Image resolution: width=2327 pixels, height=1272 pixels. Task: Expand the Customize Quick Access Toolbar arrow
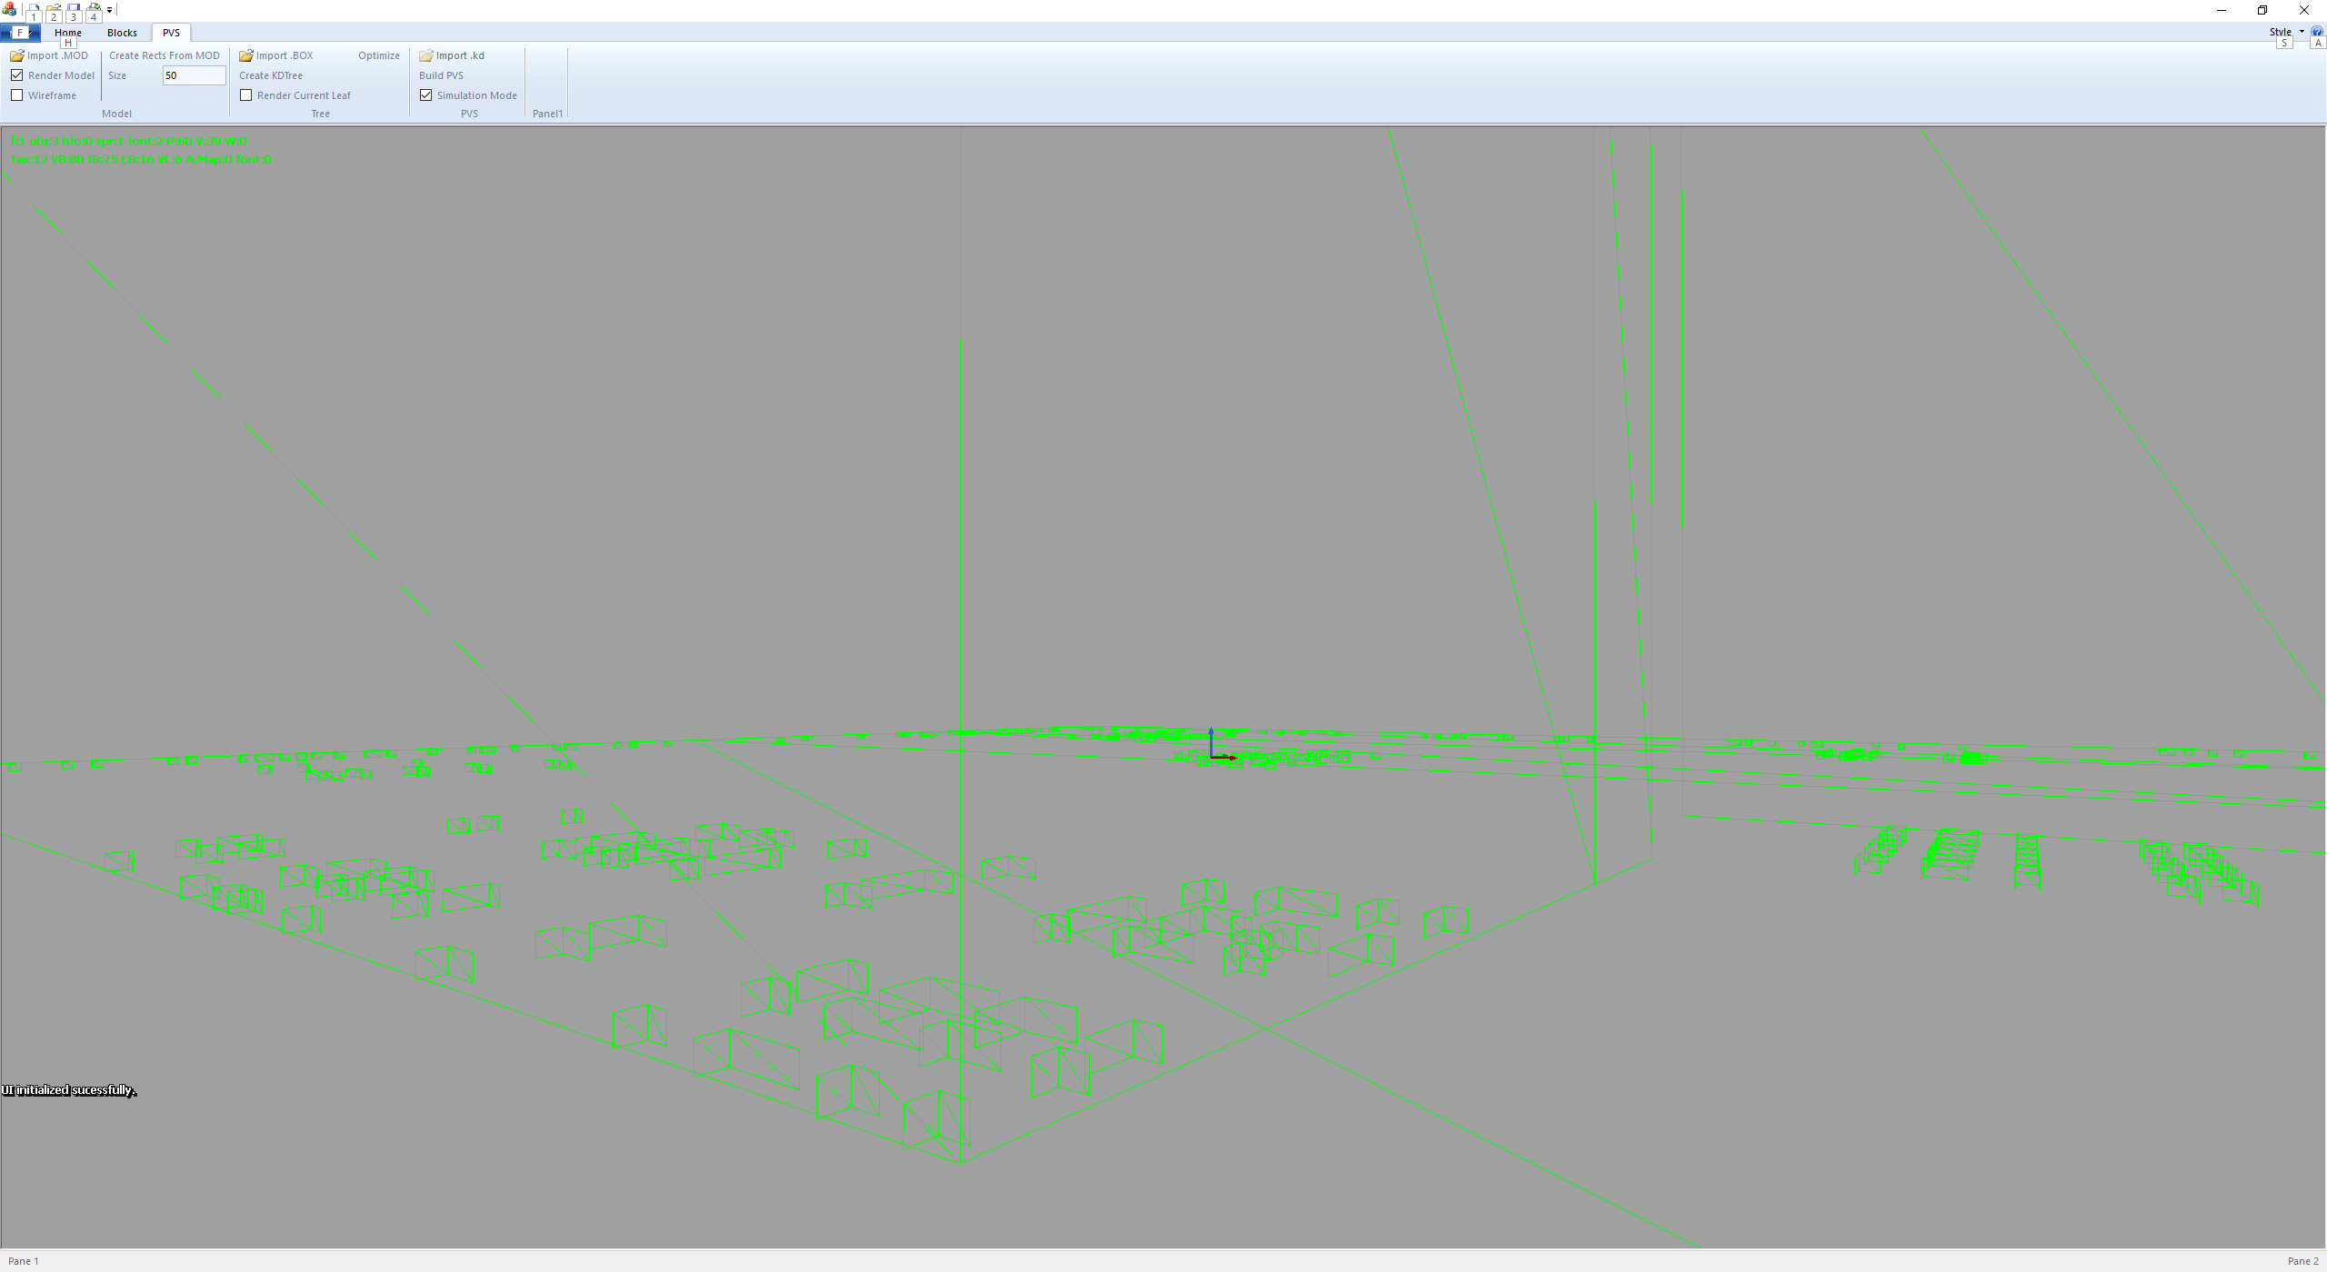(x=109, y=10)
